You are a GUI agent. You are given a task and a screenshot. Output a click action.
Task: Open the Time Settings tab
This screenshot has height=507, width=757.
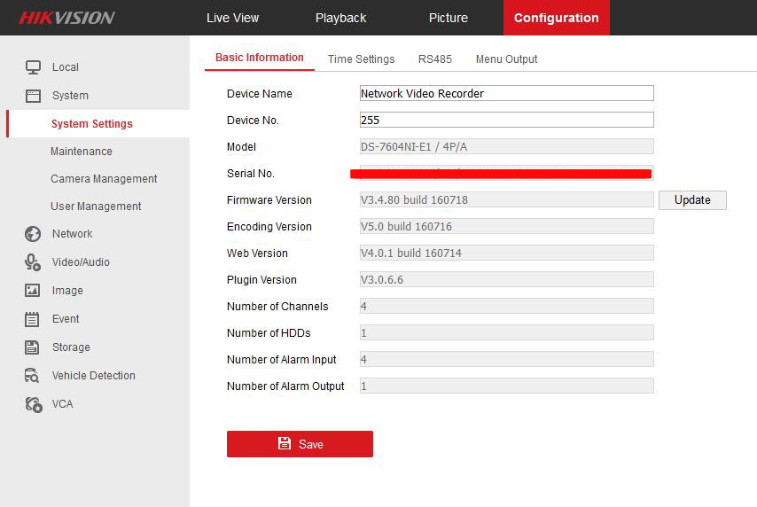[361, 59]
